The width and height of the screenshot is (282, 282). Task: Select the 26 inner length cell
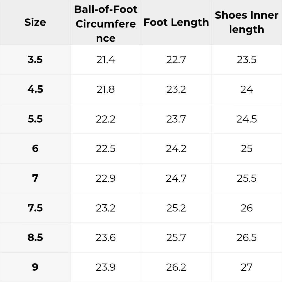pyautogui.click(x=247, y=208)
